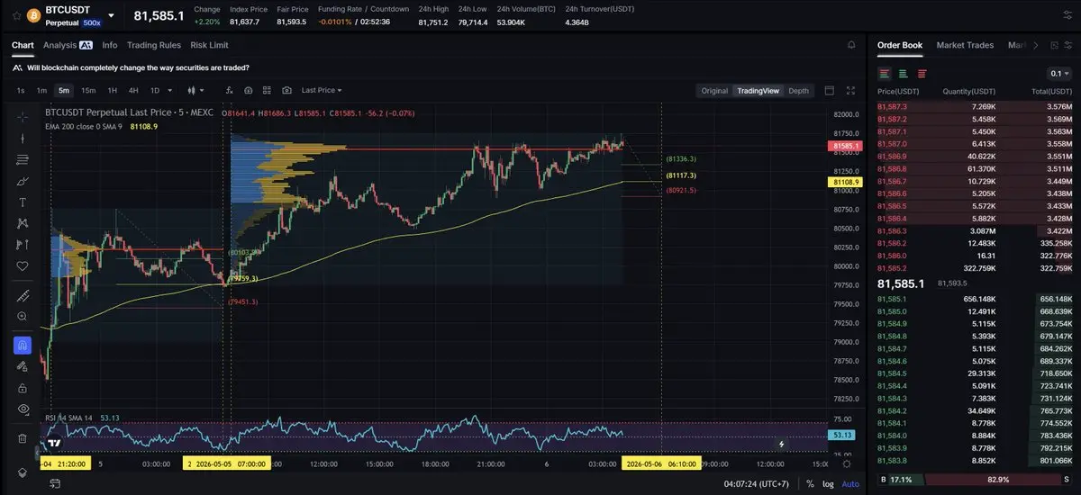
Task: Show bids-only order book view
Action: [x=903, y=74]
